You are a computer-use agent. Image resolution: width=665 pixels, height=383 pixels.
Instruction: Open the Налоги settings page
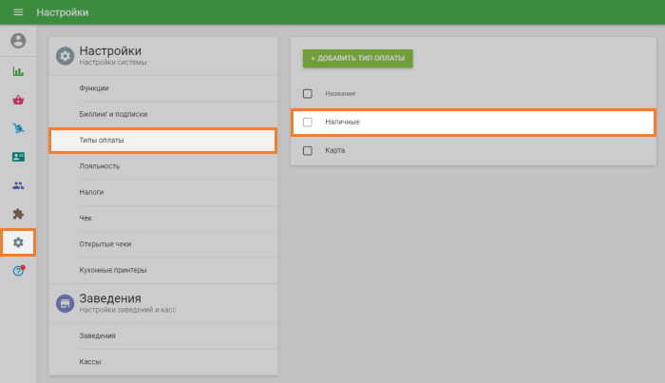click(92, 192)
